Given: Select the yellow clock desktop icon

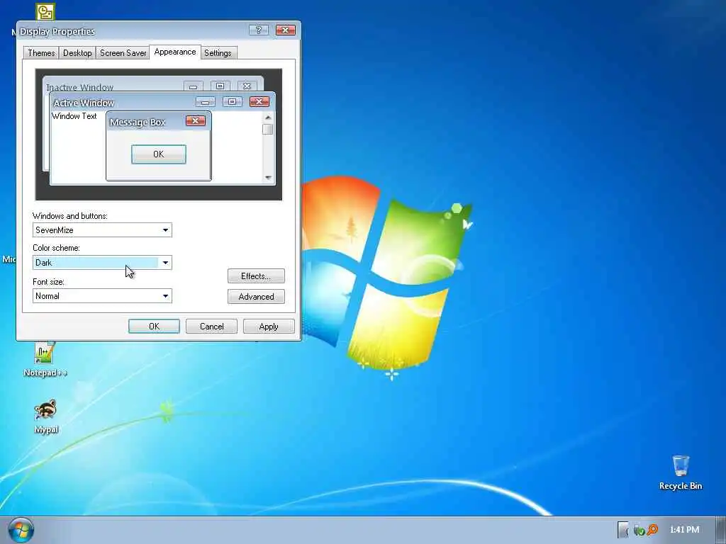Looking at the screenshot, I should coord(45,12).
